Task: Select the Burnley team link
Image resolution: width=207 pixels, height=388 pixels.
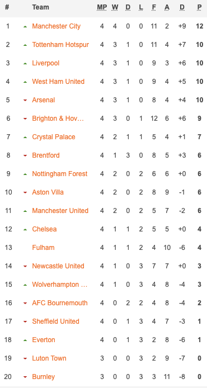Action: [44, 377]
